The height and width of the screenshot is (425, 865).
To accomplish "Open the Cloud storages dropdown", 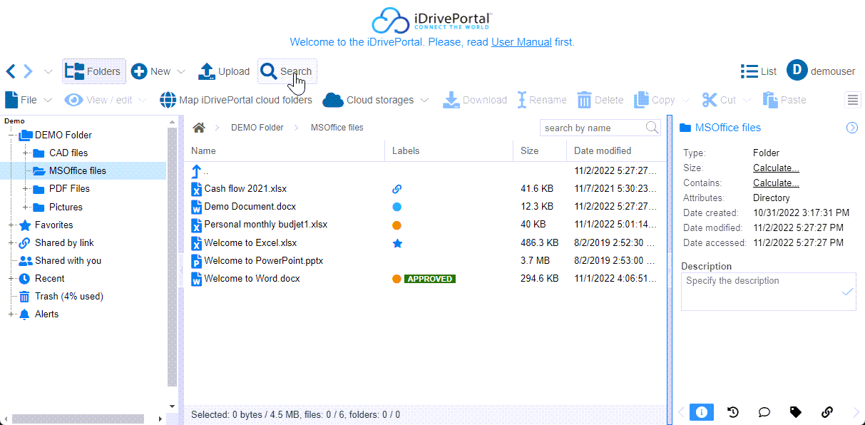I will click(375, 100).
